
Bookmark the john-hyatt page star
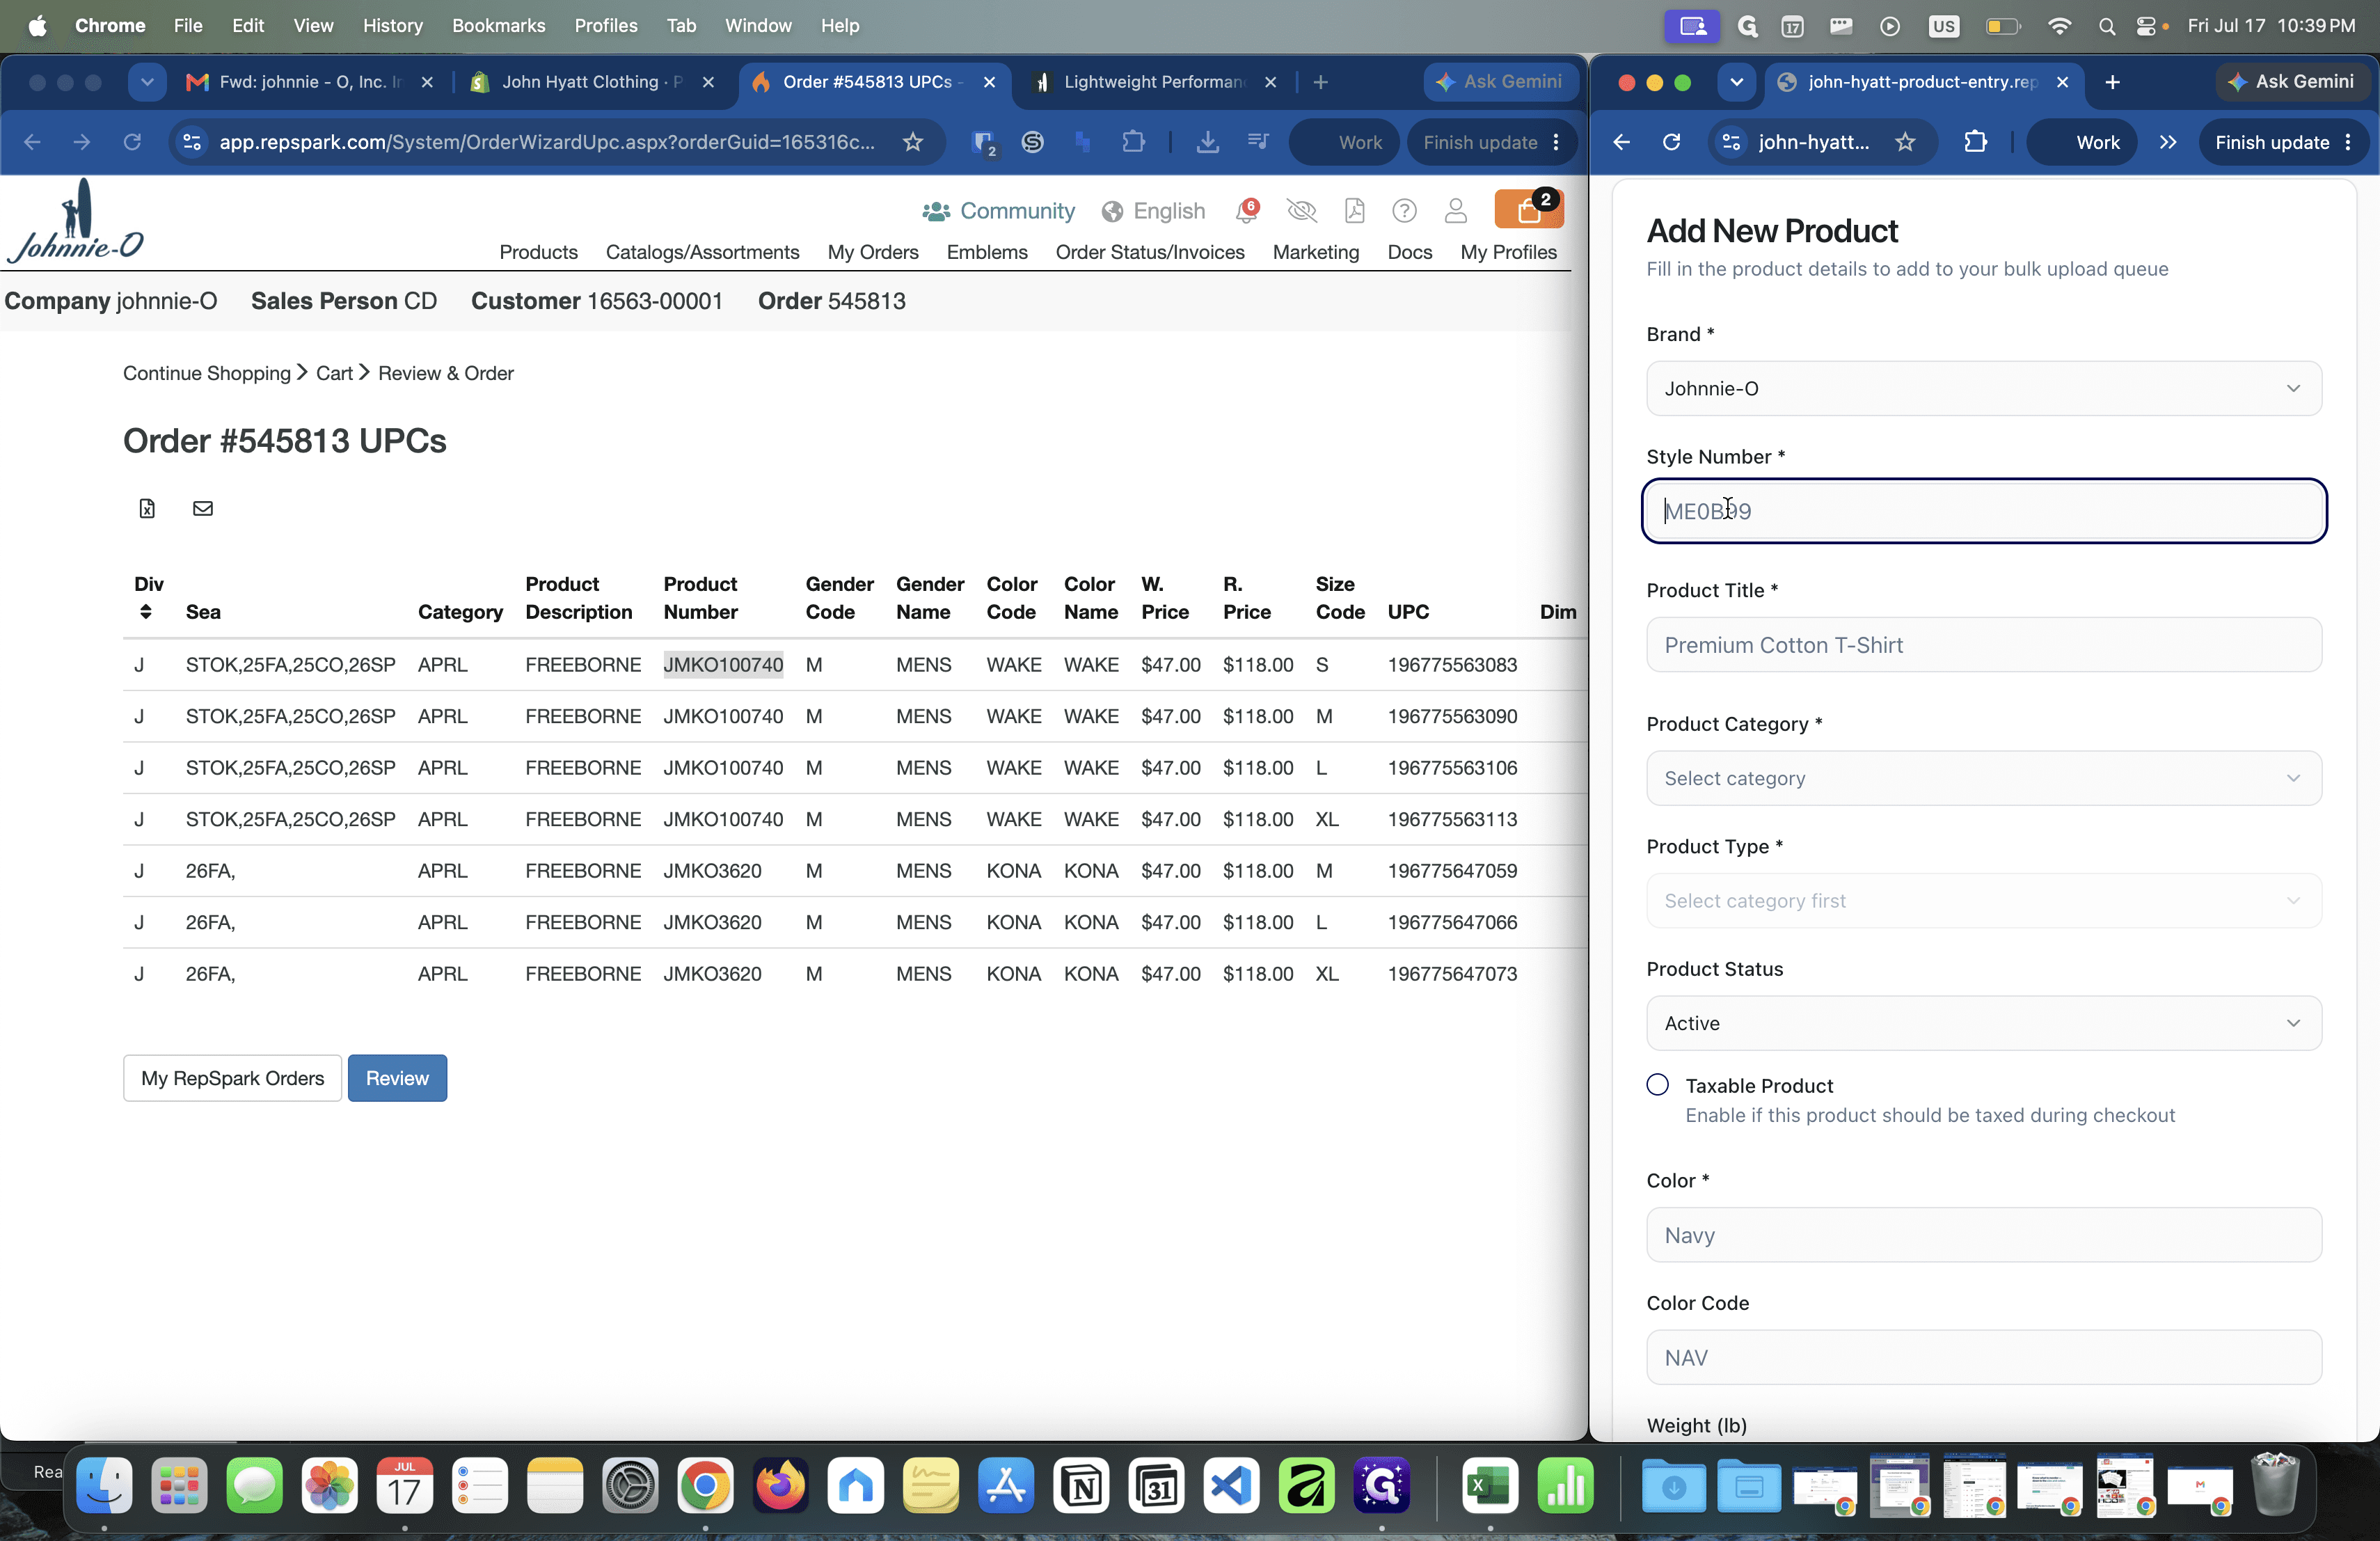pos(1905,142)
